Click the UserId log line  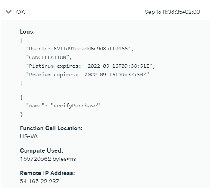tap(80, 49)
